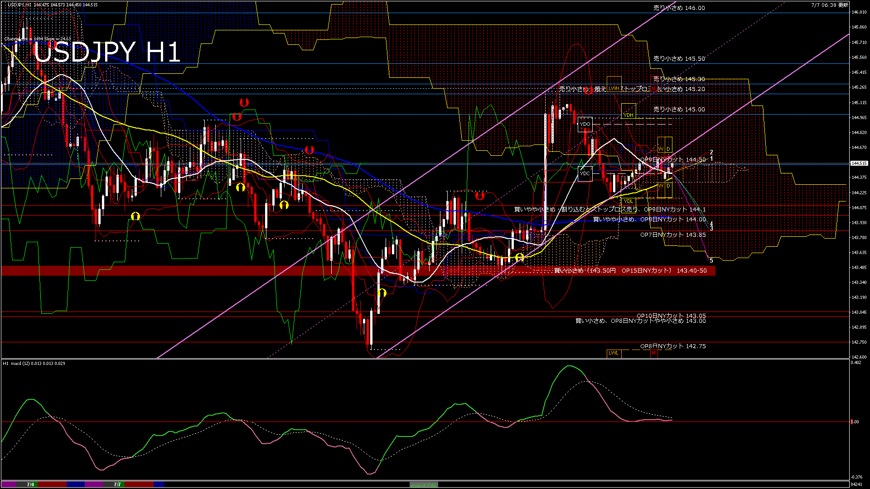Click forecast line label 5

click(711, 261)
